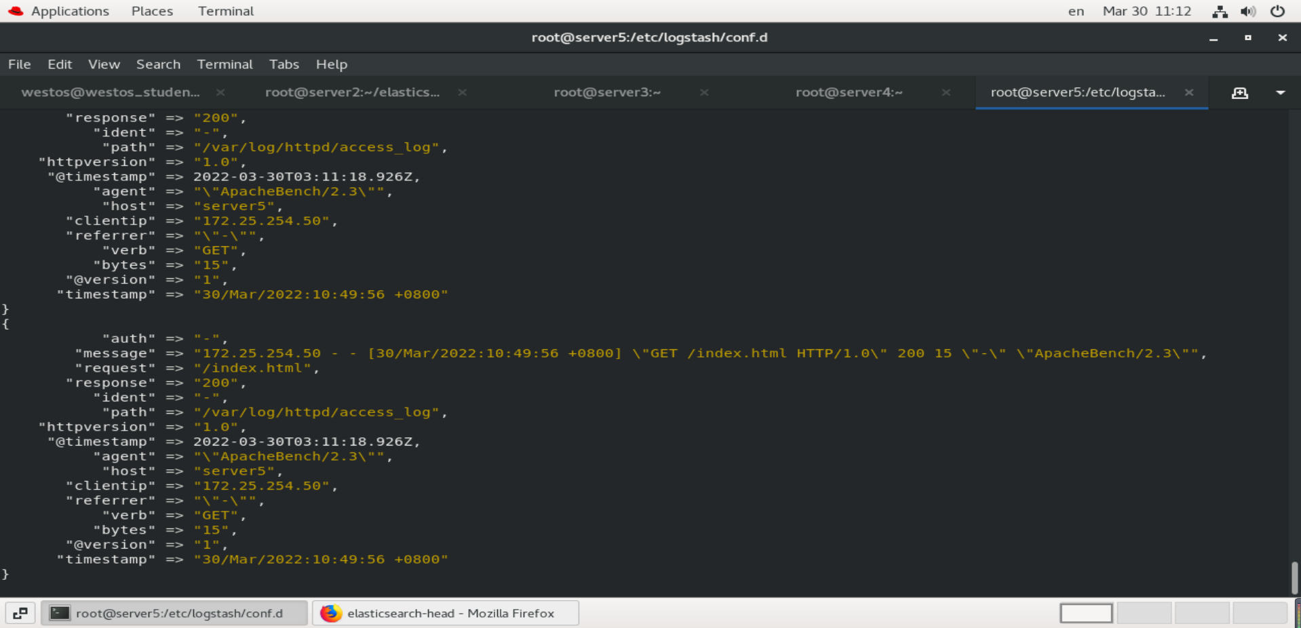Open the View menu

point(104,64)
